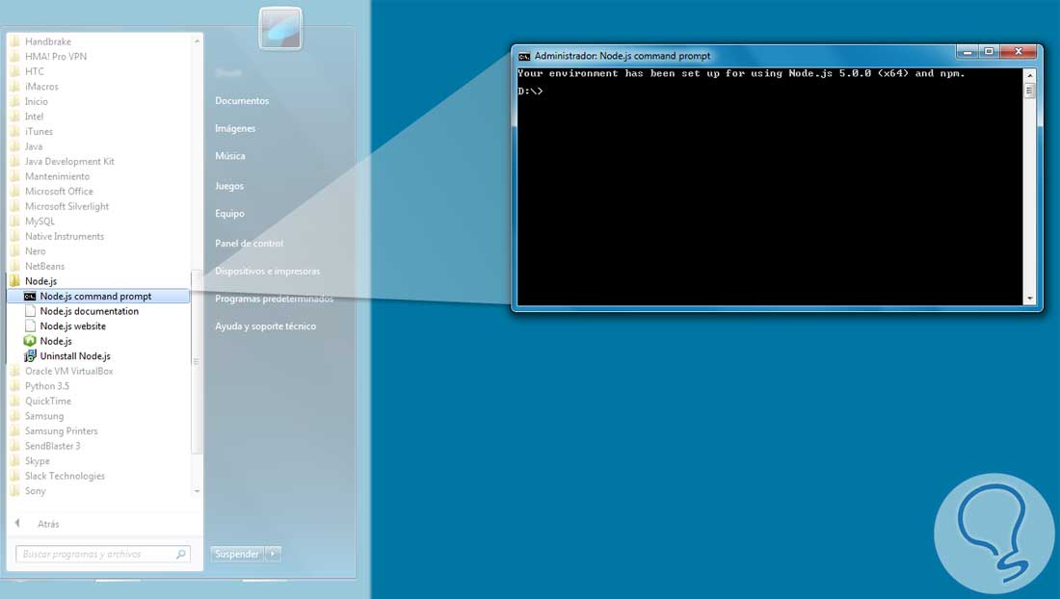Open the Java folder
Image resolution: width=1060 pixels, height=599 pixels.
(x=33, y=146)
